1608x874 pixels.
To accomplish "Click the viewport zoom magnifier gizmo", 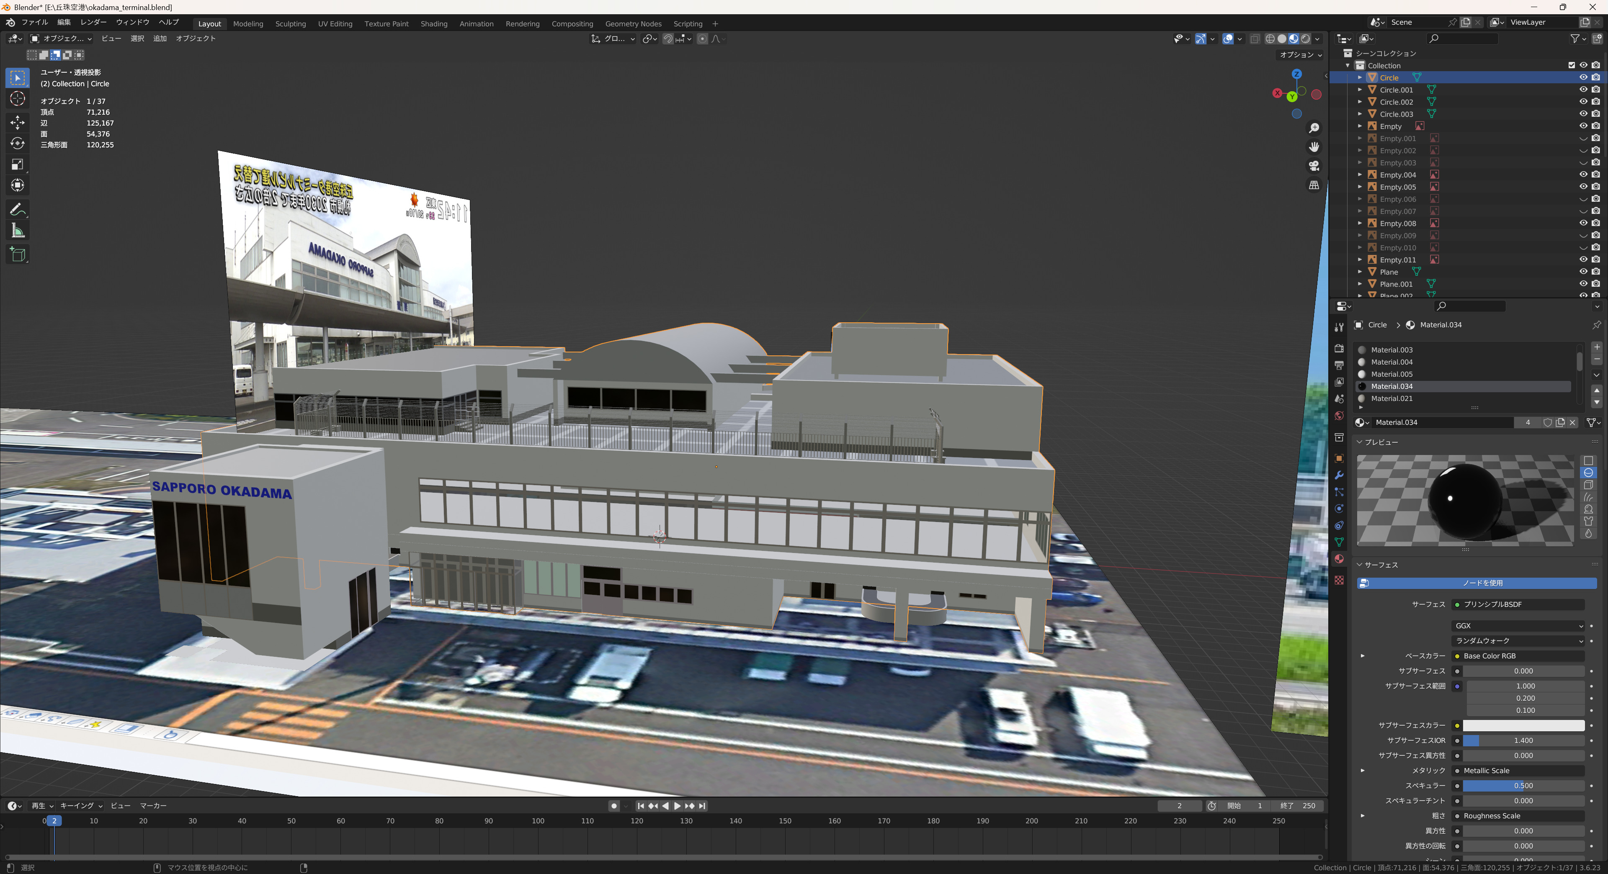I will pos(1314,128).
